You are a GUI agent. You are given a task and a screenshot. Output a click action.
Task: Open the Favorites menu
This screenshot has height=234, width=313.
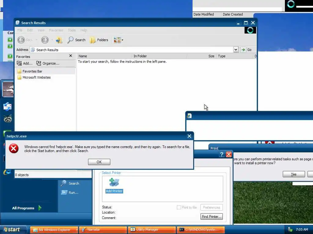pyautogui.click(x=56, y=30)
